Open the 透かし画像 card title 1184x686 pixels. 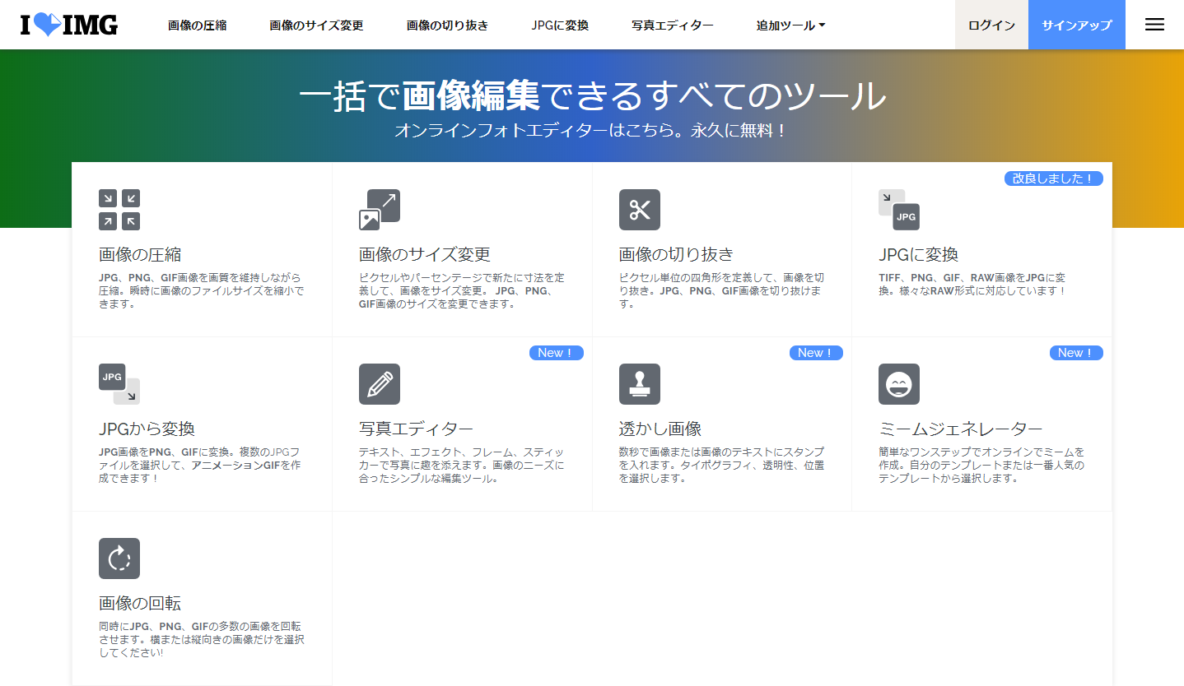pos(660,429)
